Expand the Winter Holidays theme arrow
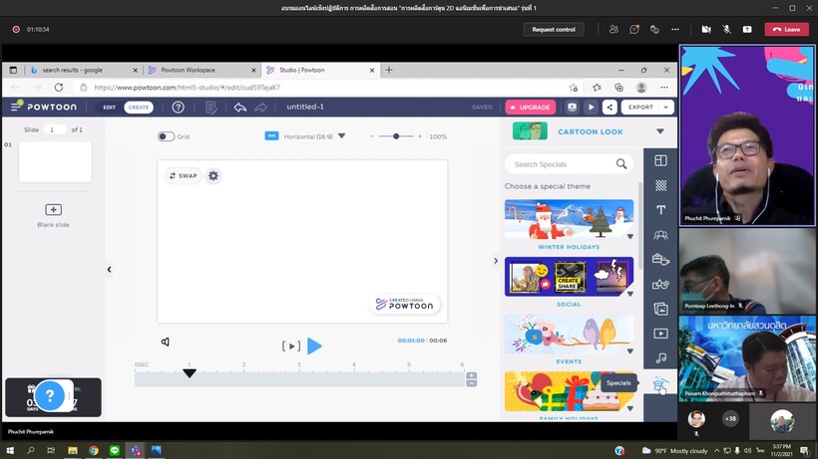818x459 pixels. coord(629,237)
